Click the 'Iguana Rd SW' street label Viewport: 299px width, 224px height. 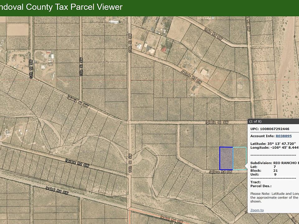(77, 163)
